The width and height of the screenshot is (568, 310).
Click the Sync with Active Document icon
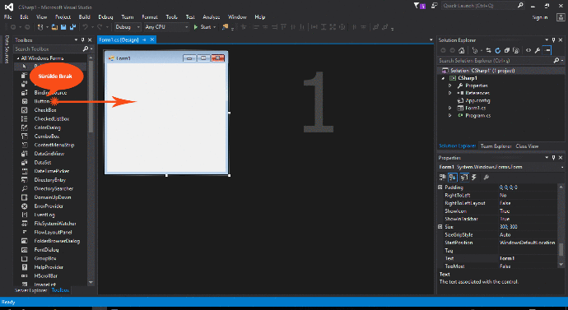point(489,50)
